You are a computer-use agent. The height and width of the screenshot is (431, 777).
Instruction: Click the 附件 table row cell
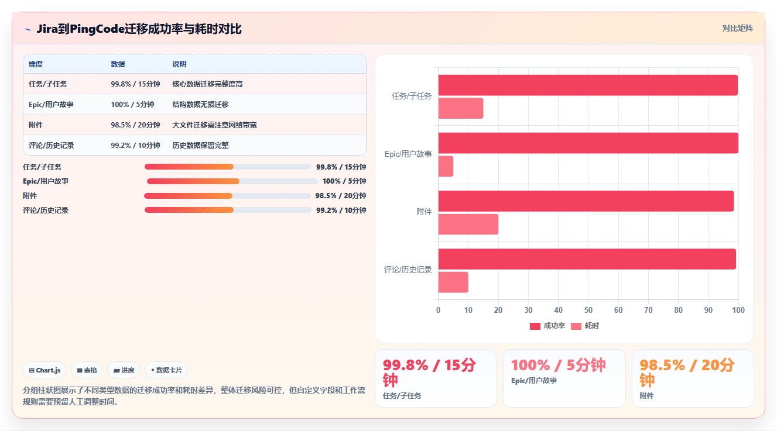point(36,125)
